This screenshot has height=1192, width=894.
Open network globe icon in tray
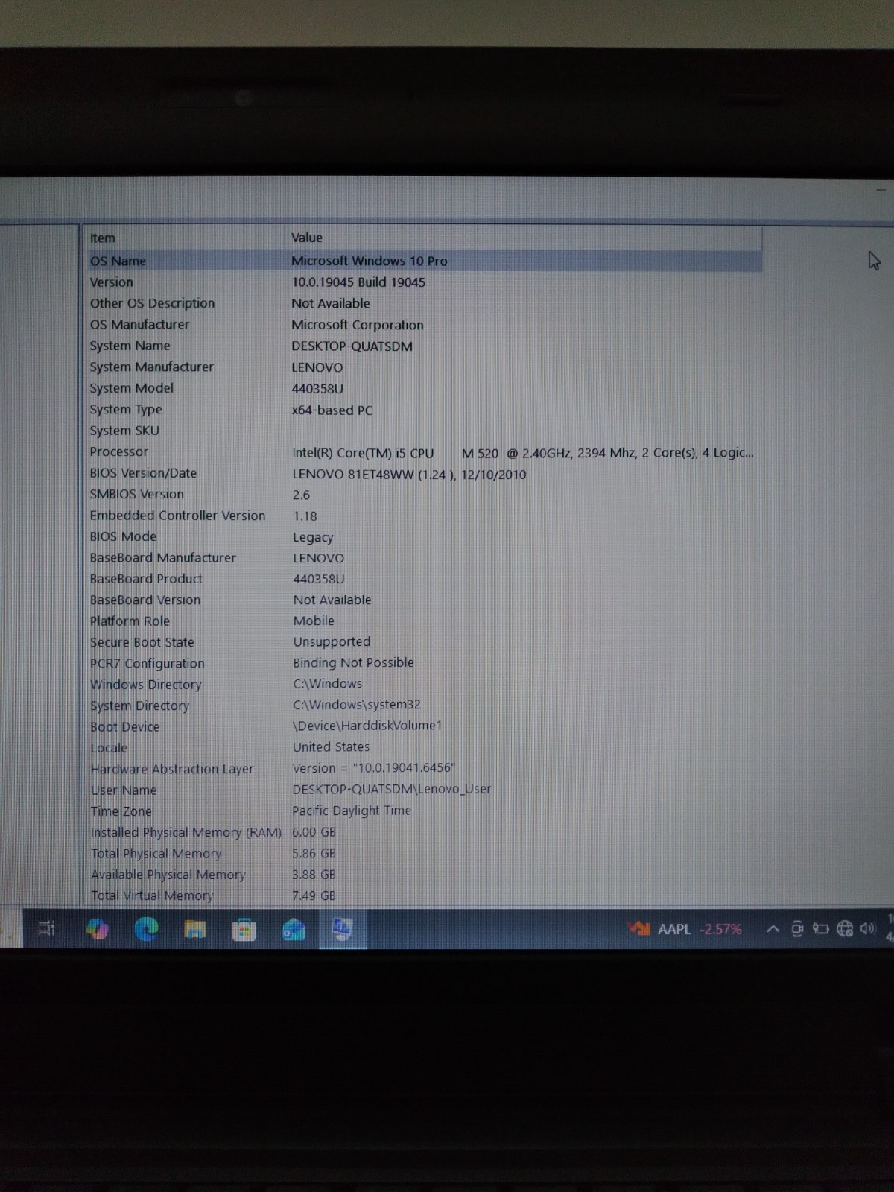pos(845,928)
